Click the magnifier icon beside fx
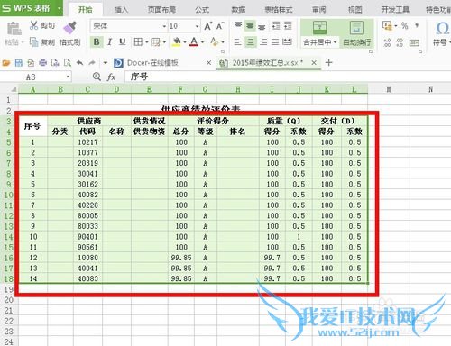Screen dimensions: 451x346 pyautogui.click(x=97, y=77)
